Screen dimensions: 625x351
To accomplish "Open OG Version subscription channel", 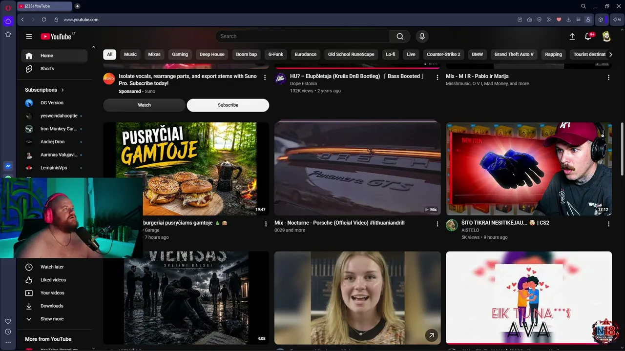I will [55, 103].
